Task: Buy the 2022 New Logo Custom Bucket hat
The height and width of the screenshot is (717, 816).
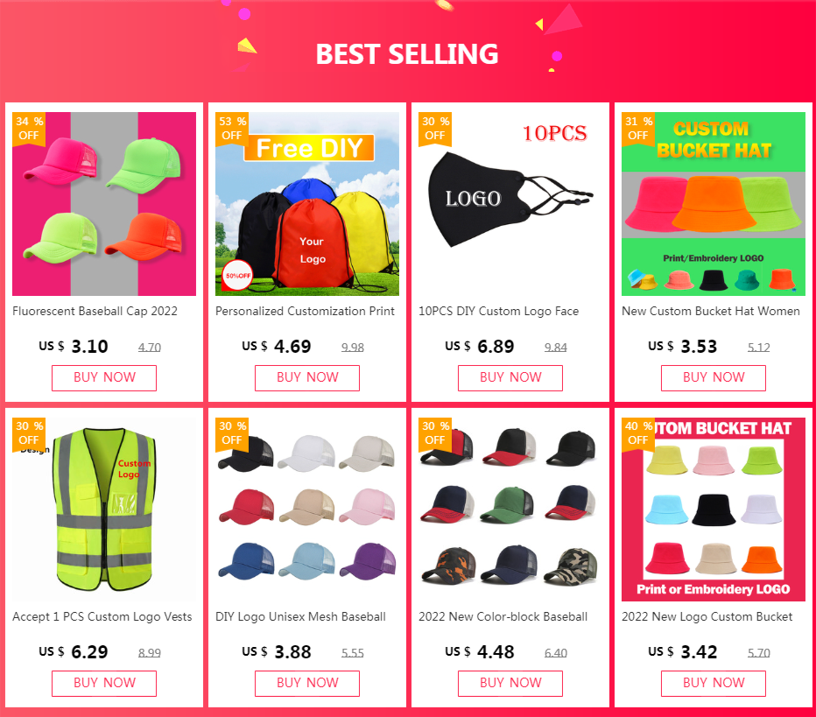Action: coord(714,683)
